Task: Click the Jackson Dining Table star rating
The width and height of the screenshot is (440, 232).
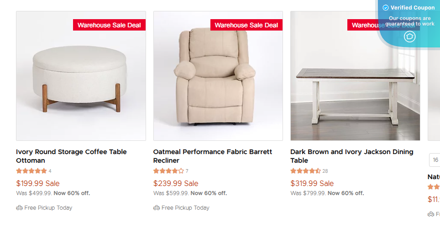Action: (x=305, y=171)
